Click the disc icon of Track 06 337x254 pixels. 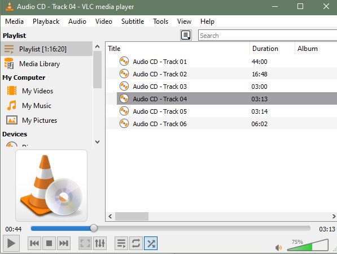(x=124, y=123)
